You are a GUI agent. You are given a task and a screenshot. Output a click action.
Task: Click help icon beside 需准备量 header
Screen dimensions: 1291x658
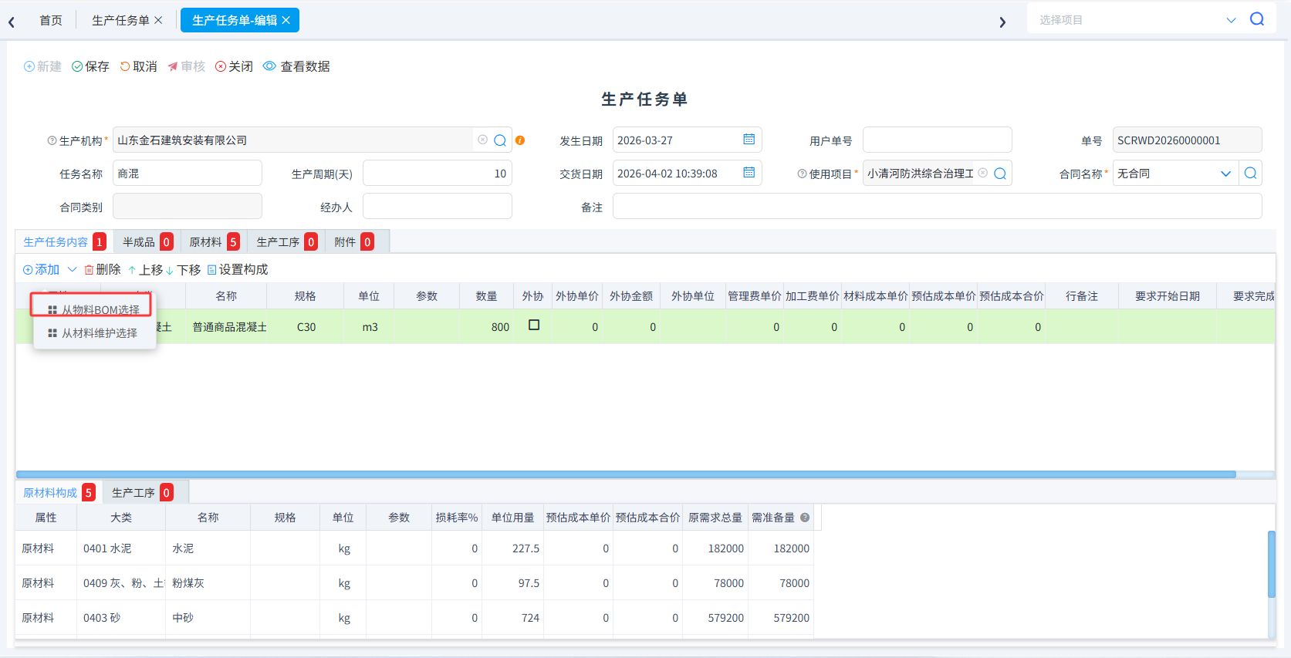(805, 518)
